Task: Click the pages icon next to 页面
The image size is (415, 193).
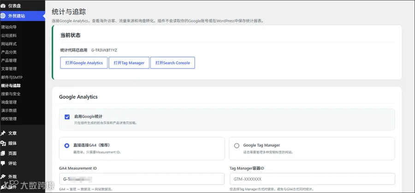Action: 3,153
